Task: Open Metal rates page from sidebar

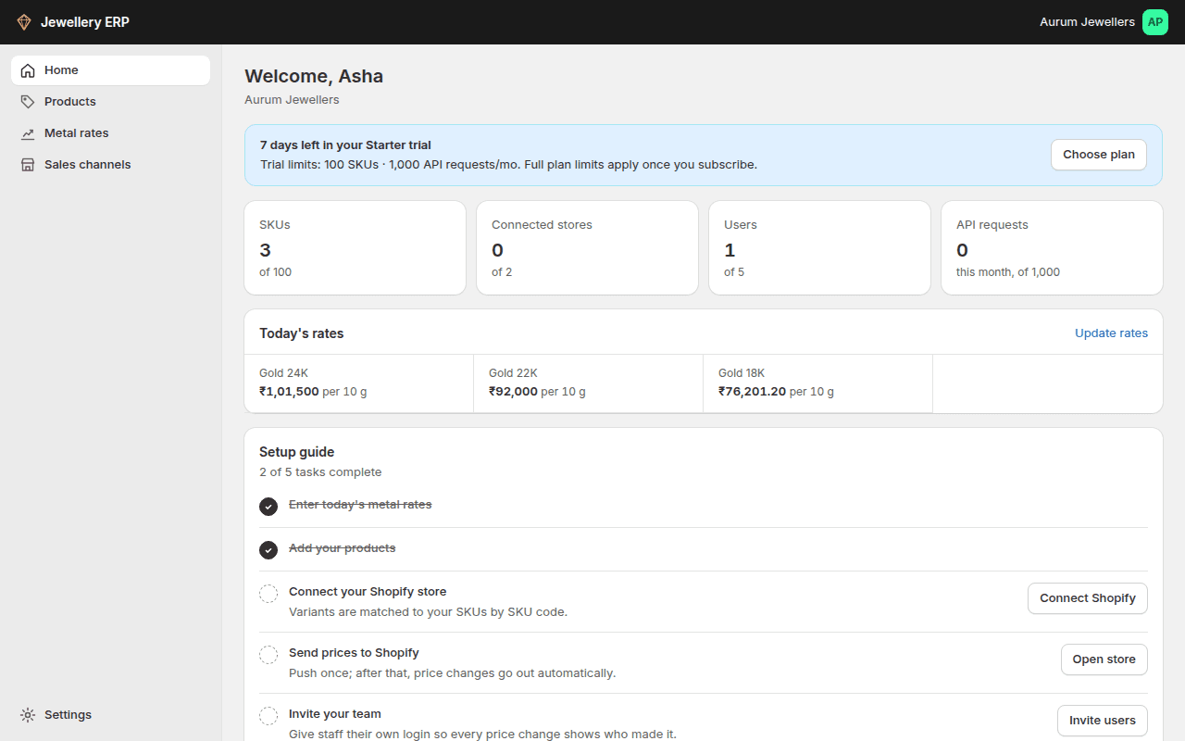Action: (111, 133)
